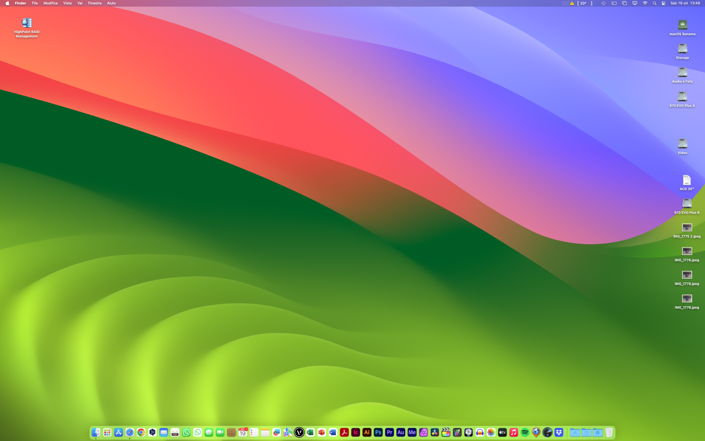Click the date and time clock
Screen dimensions: 705x441
(685, 3)
